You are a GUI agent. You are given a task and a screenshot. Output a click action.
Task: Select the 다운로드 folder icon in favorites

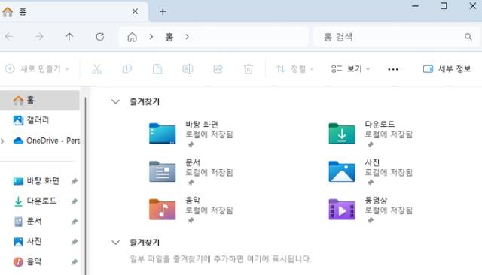(x=342, y=134)
